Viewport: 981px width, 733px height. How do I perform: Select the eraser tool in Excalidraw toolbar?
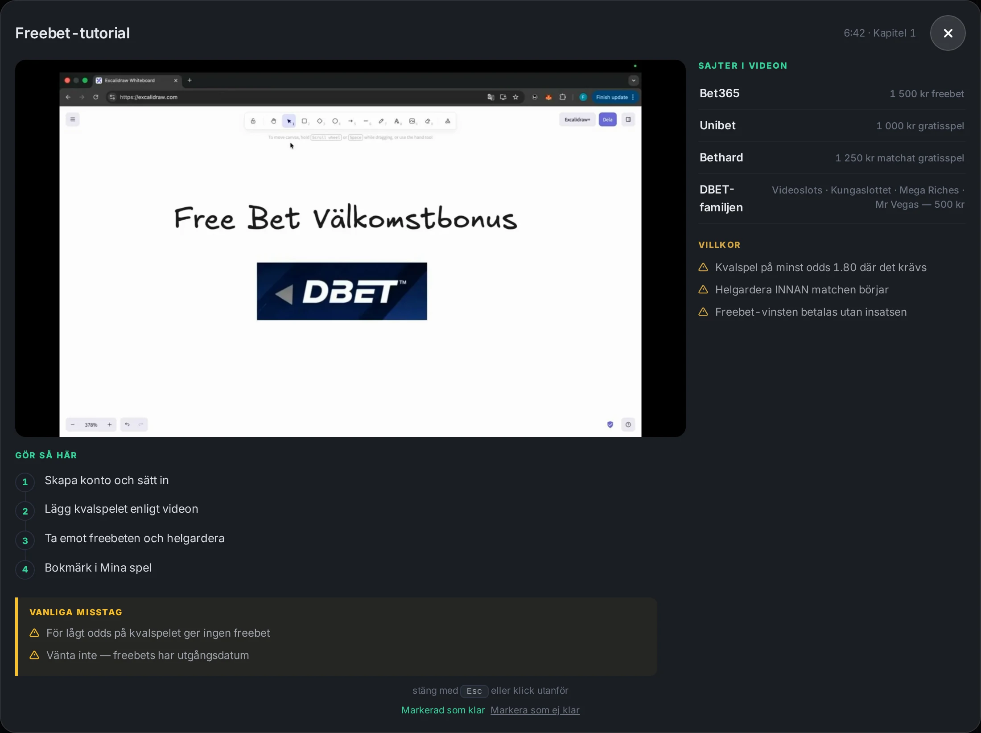pos(428,121)
